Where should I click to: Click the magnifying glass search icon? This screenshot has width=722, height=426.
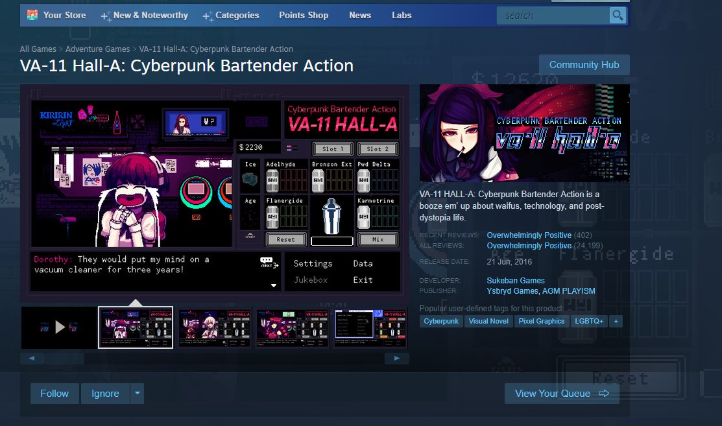click(618, 16)
